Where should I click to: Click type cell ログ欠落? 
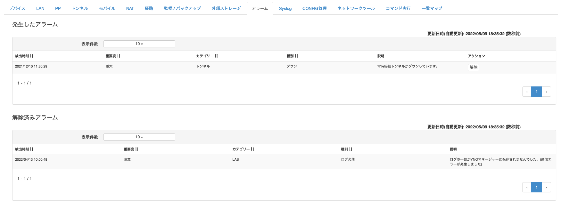point(348,159)
